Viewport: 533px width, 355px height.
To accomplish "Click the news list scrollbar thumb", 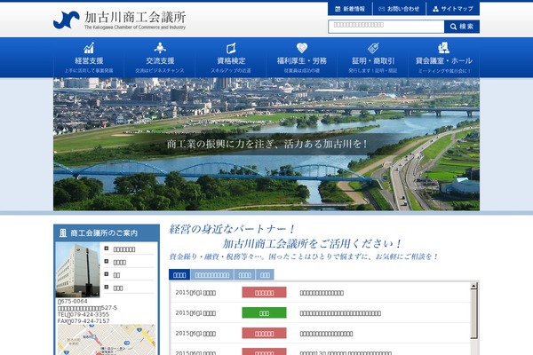I will pyautogui.click(x=473, y=314).
